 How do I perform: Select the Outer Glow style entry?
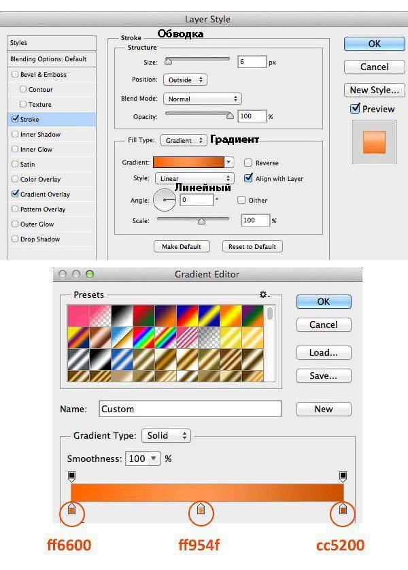pyautogui.click(x=52, y=224)
